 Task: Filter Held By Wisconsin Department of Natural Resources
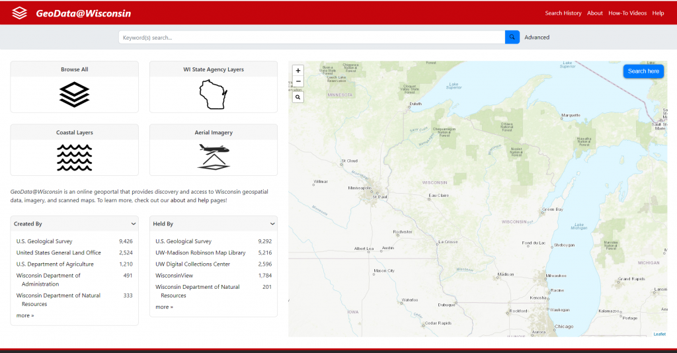tap(197, 291)
